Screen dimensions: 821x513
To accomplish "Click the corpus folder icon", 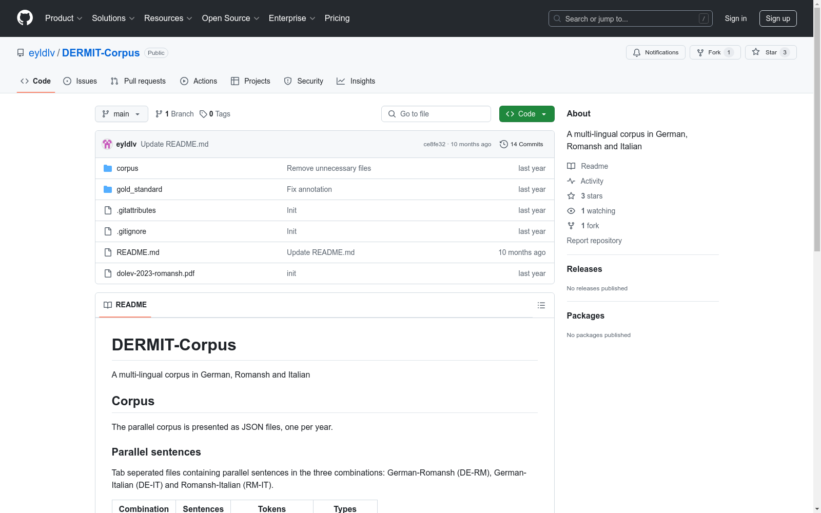I will coord(108,168).
